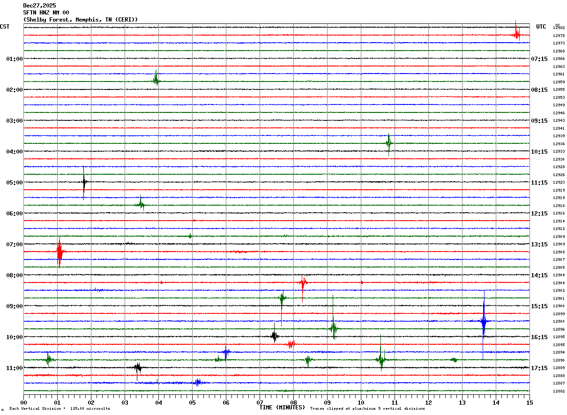Click the black spike on the 05:00 CST trace
Viewport: 567px width, 415px height.
[x=84, y=182]
